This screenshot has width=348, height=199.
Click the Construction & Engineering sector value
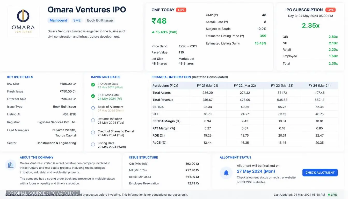click(56, 143)
